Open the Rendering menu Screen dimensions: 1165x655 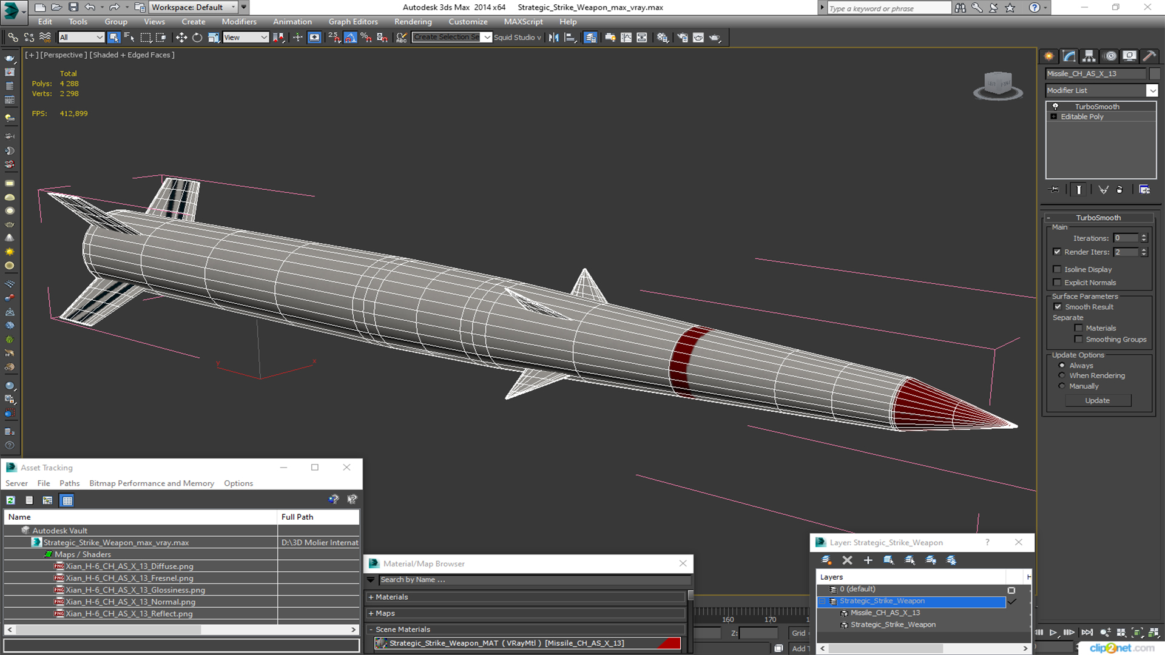pos(413,22)
